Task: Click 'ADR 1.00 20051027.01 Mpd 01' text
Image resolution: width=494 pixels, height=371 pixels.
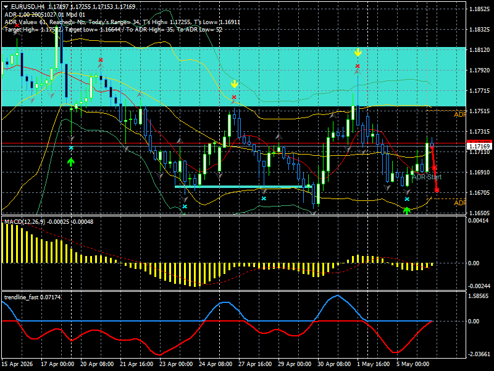Action: [44, 14]
